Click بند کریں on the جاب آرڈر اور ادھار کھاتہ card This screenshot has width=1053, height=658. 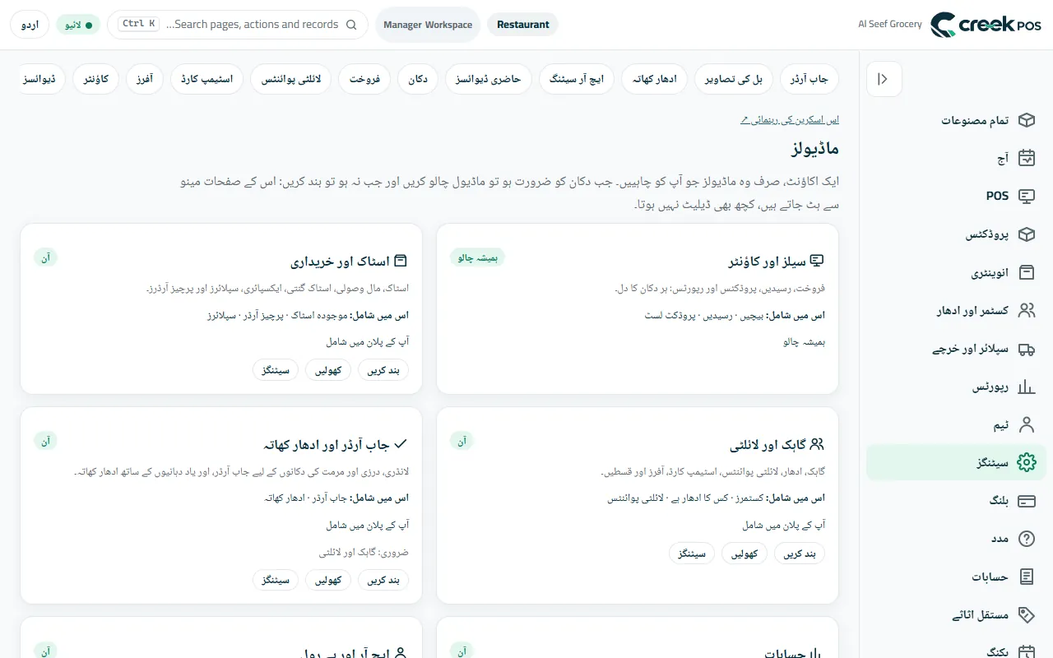(383, 580)
